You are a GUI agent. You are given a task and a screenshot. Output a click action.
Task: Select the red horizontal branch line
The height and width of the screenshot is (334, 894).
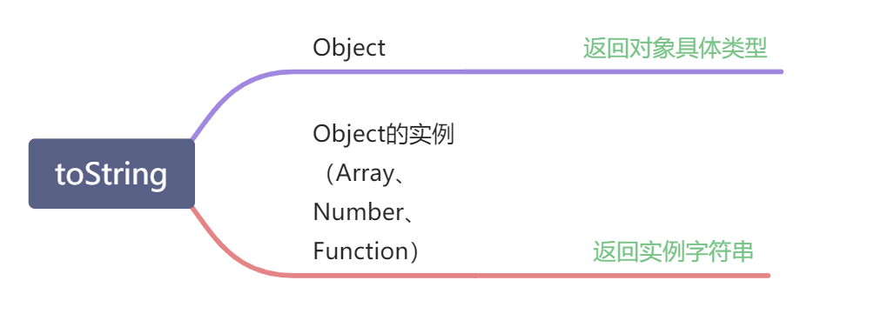pyautogui.click(x=531, y=276)
